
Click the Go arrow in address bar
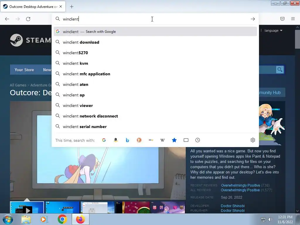[x=253, y=19]
